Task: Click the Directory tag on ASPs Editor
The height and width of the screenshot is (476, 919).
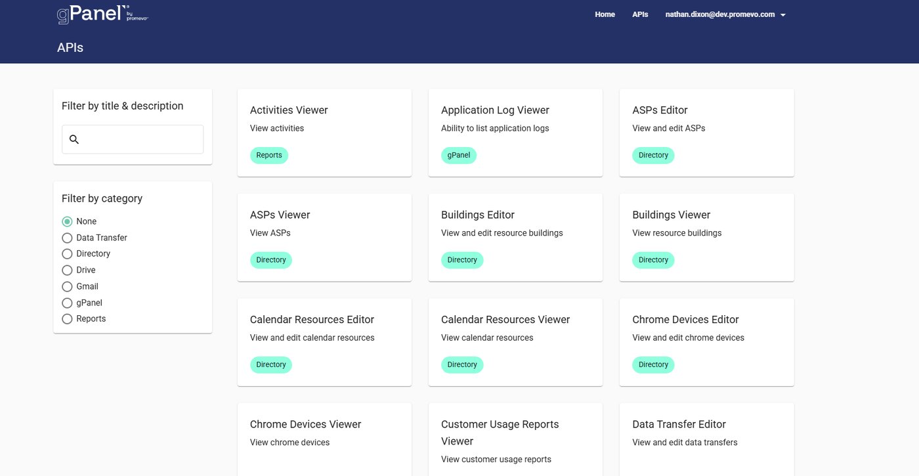Action: (x=653, y=156)
